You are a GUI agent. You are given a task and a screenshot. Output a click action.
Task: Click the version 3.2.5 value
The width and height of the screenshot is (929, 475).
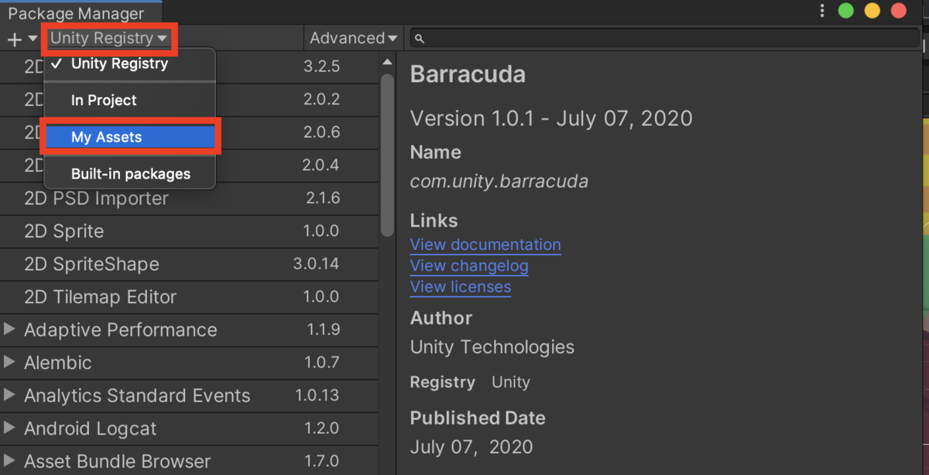pos(322,67)
